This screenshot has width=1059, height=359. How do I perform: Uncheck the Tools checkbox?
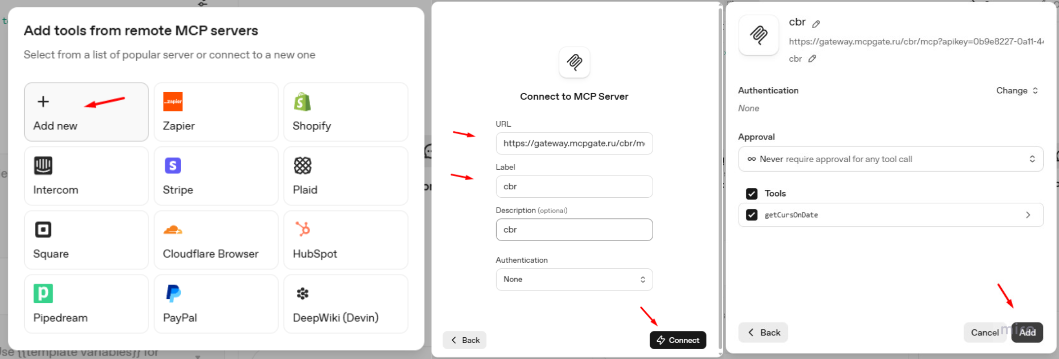[x=752, y=194]
